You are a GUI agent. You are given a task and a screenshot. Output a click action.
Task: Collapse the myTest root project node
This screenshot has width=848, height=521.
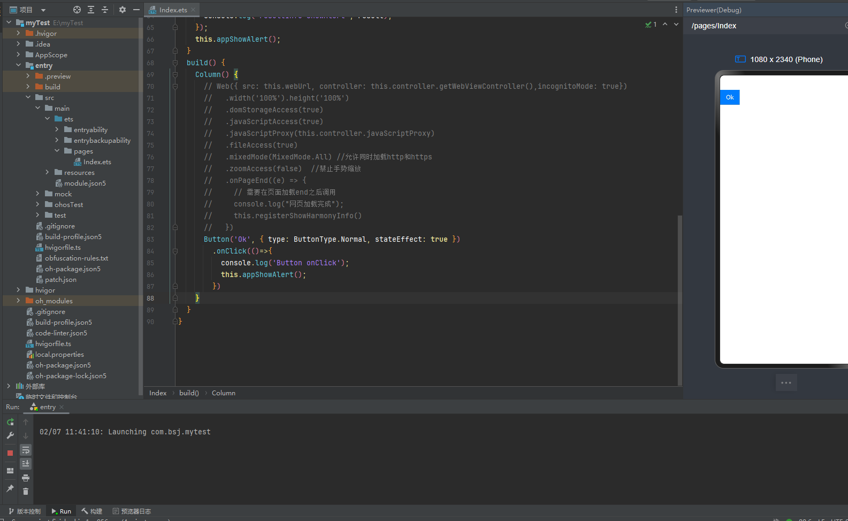click(9, 22)
